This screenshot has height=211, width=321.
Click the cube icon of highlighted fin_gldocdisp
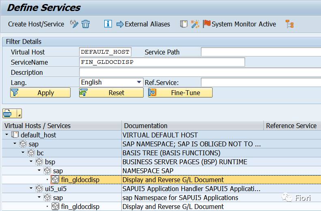[55, 180]
